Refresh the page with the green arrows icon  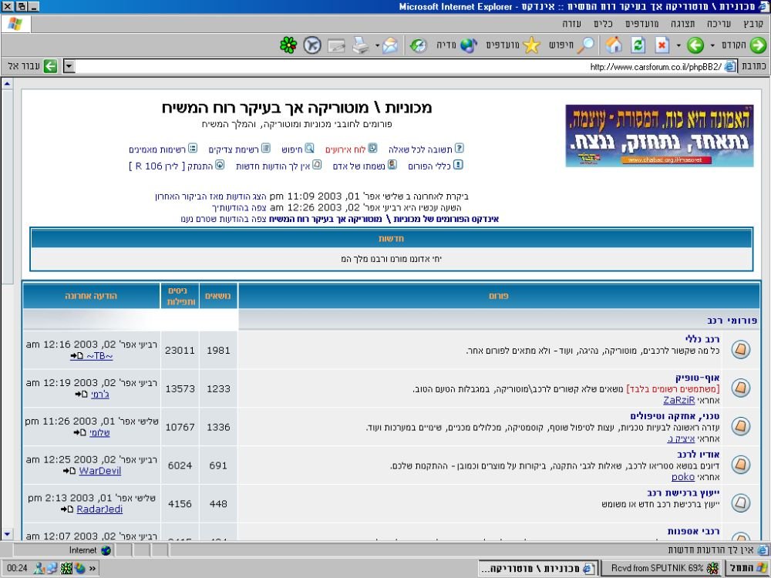pos(638,45)
